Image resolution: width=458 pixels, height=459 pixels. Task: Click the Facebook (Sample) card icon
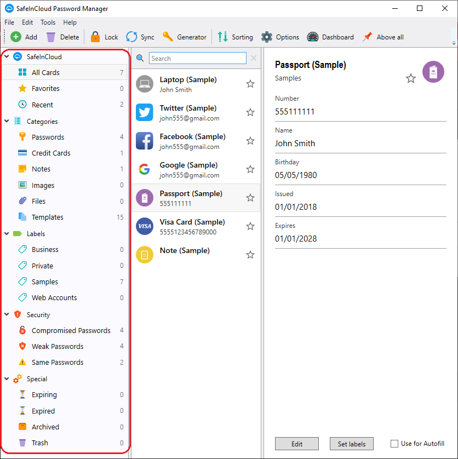(145, 141)
